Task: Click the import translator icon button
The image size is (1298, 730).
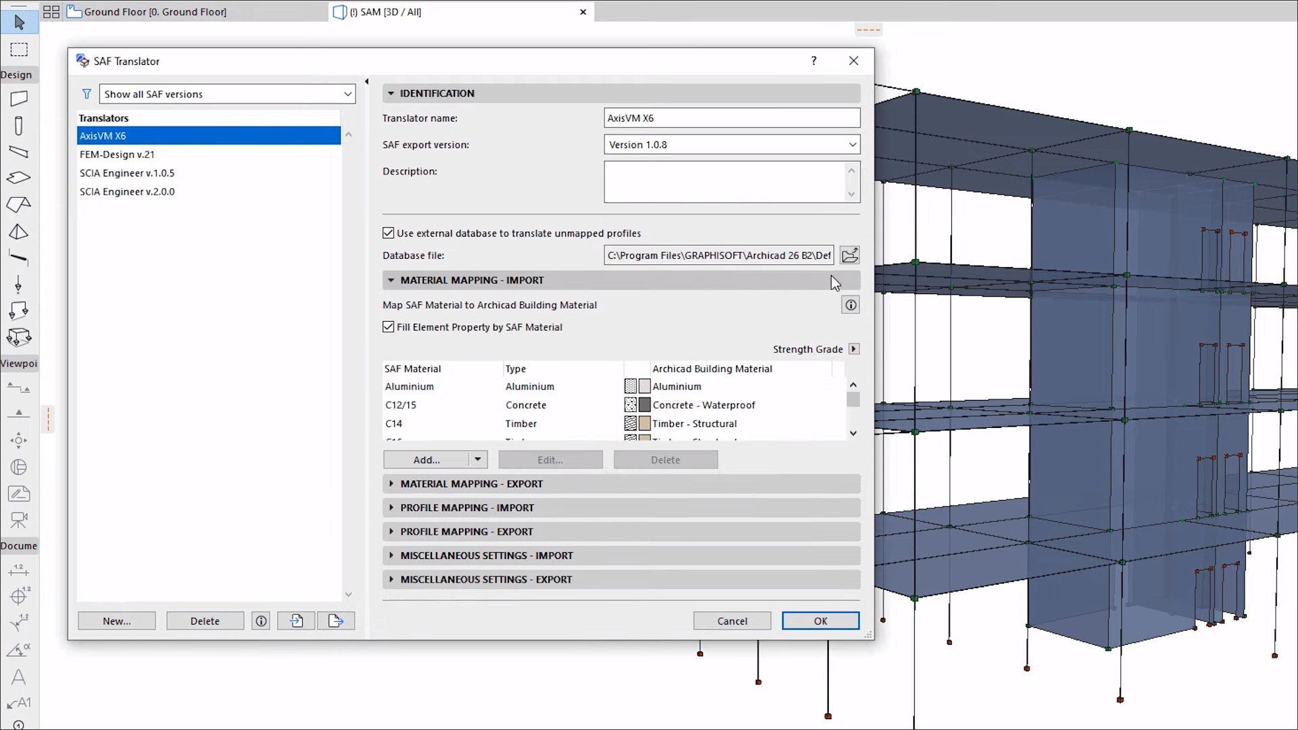Action: [296, 620]
